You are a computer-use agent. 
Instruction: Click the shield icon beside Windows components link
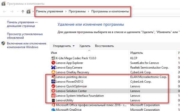[x=3, y=43]
